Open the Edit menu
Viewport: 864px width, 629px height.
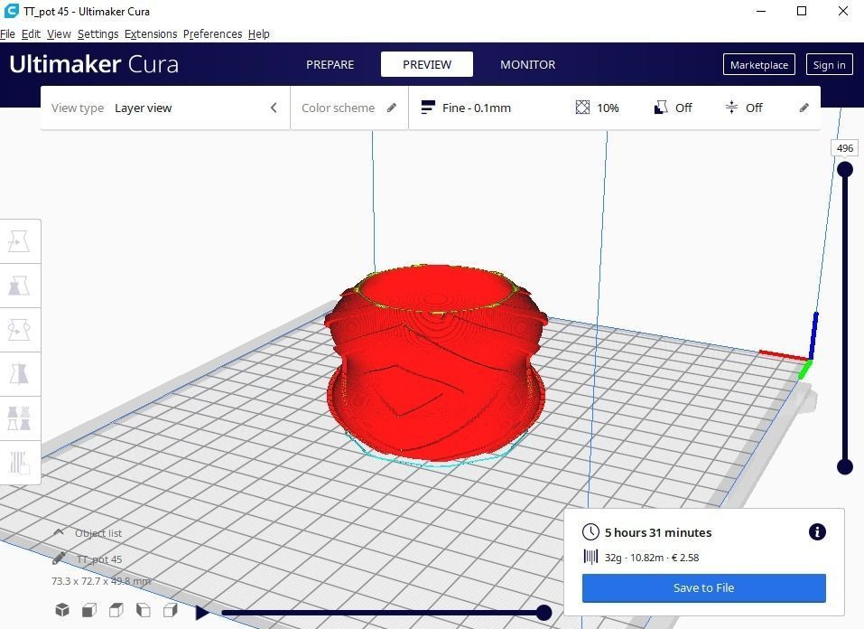pos(31,33)
